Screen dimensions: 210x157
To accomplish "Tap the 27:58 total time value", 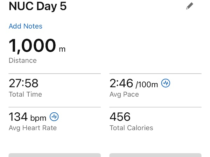I will tap(23, 83).
